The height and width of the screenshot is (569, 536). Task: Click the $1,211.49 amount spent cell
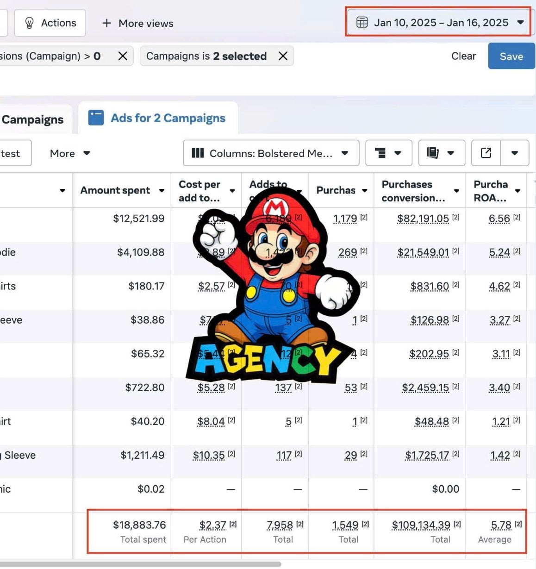tap(142, 455)
